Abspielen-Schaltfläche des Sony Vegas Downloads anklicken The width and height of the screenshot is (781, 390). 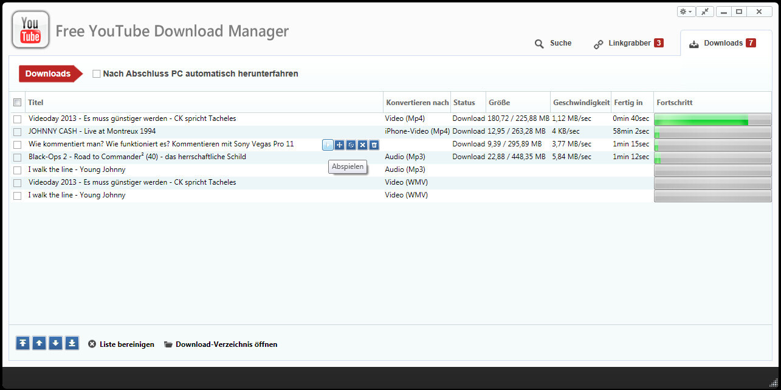tap(328, 145)
